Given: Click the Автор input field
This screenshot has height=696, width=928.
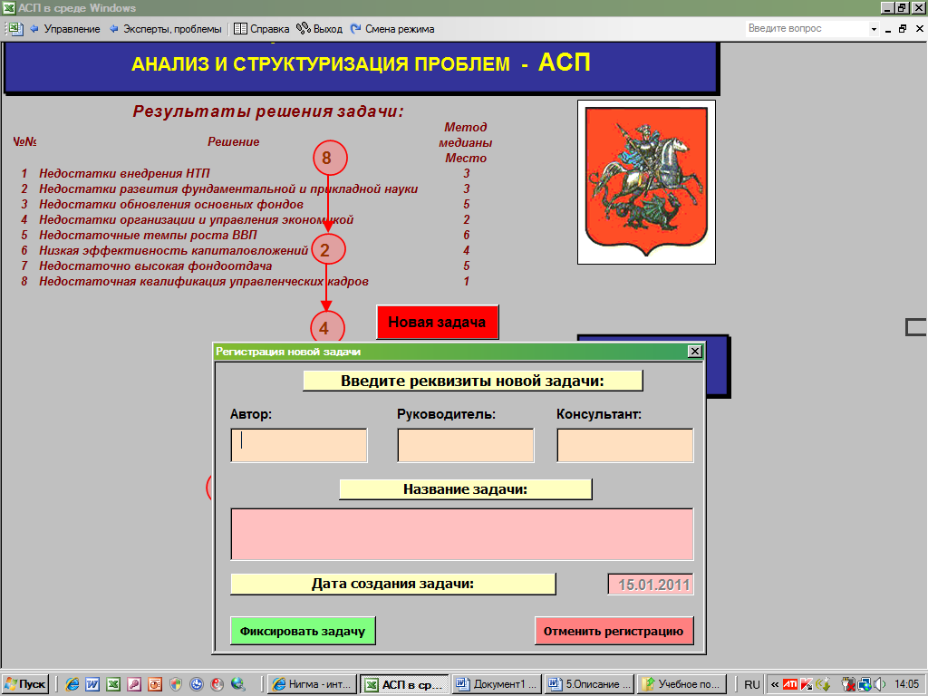Looking at the screenshot, I should click(299, 445).
